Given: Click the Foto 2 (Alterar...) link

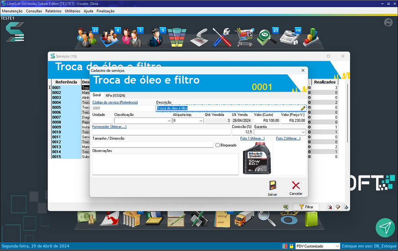Looking at the screenshot, I should pyautogui.click(x=288, y=138).
